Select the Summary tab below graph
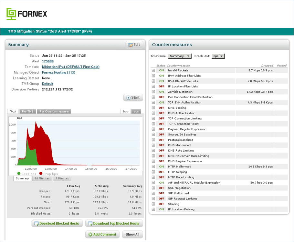294x242 pixels. point(22,178)
